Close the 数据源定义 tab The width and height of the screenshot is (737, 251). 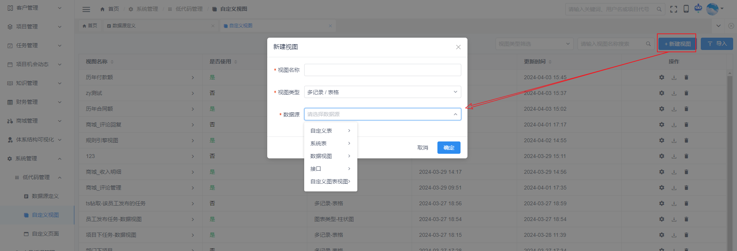pyautogui.click(x=213, y=26)
